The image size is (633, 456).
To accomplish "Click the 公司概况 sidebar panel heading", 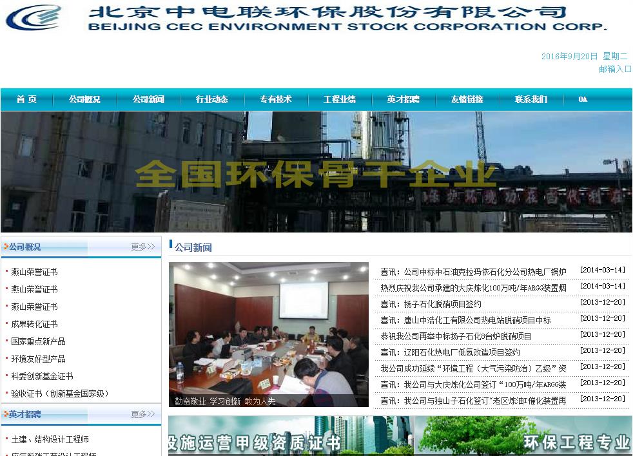I will coord(24,247).
